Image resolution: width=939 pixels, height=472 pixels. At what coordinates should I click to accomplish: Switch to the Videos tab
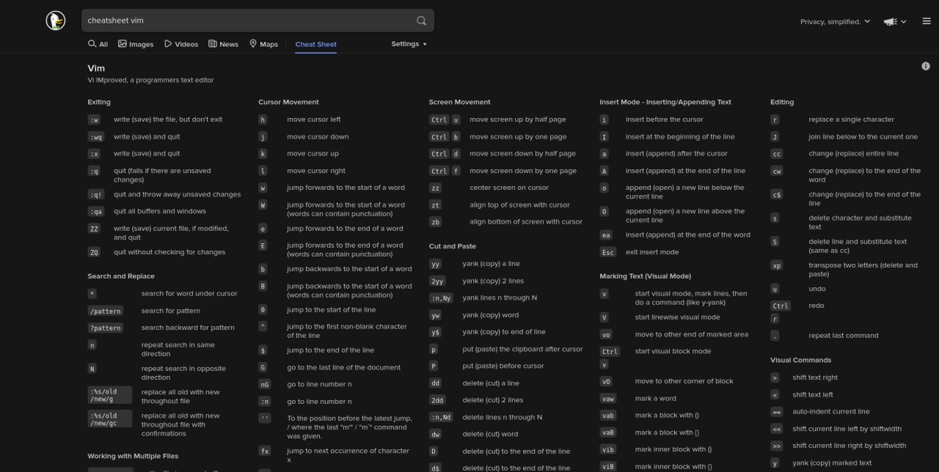click(181, 44)
